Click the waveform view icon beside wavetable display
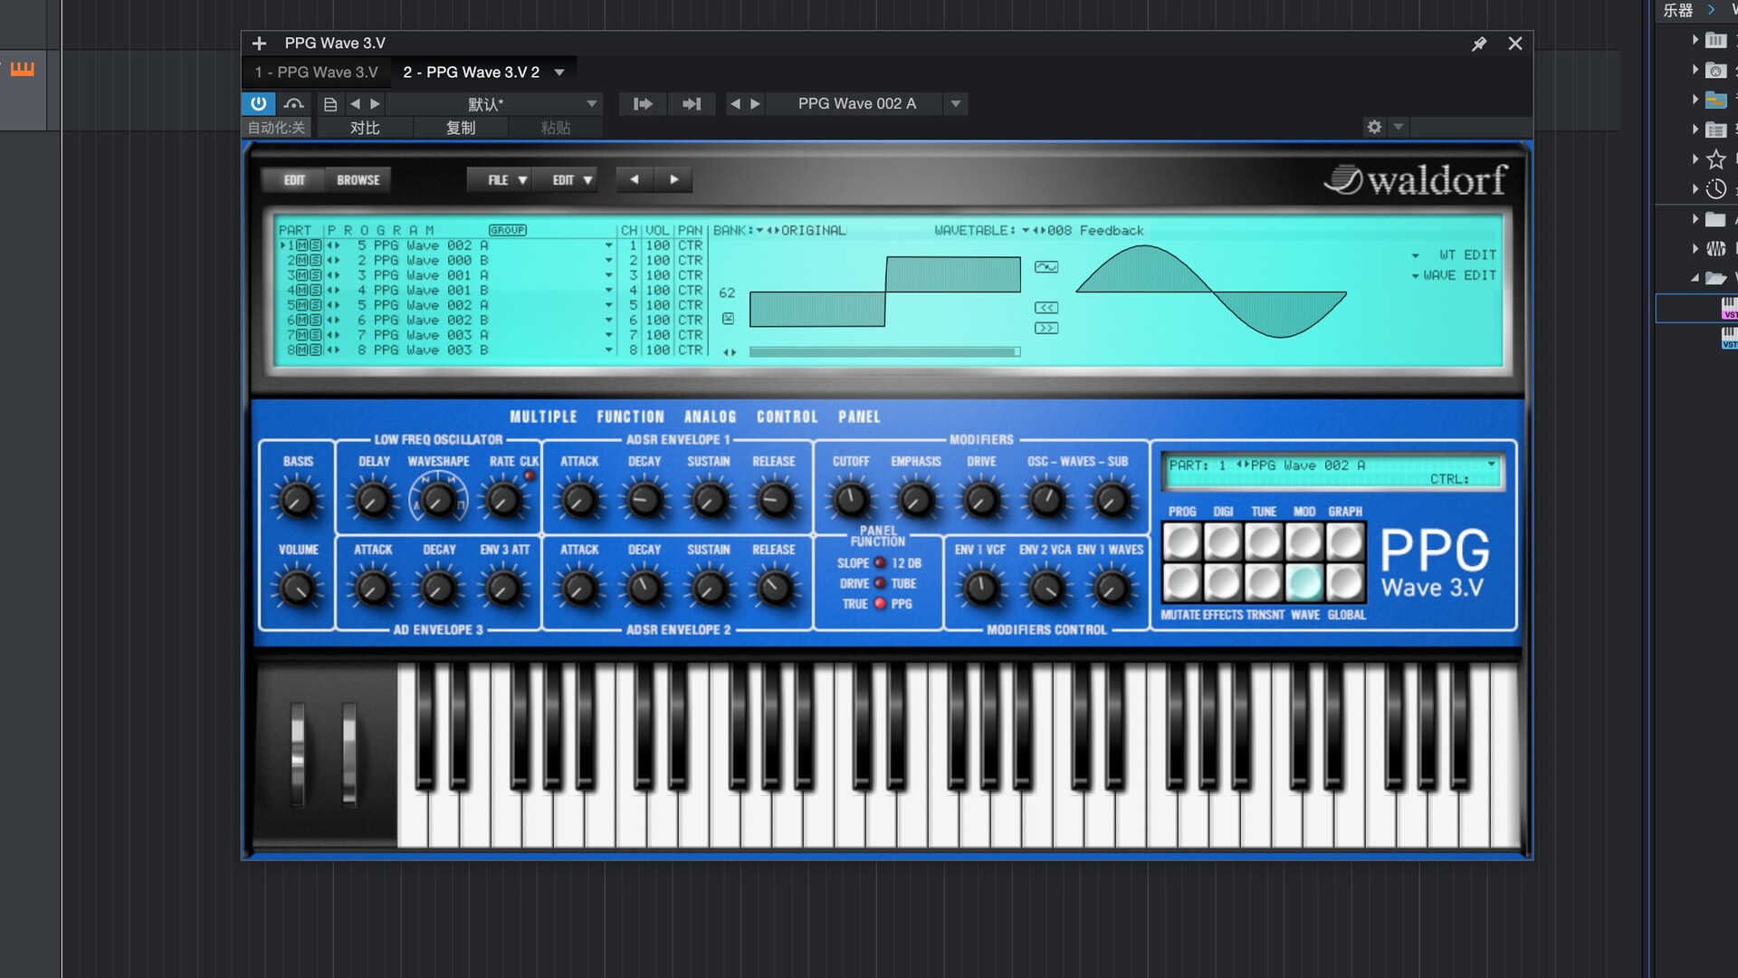Screen dimensions: 1738x978 (1046, 266)
